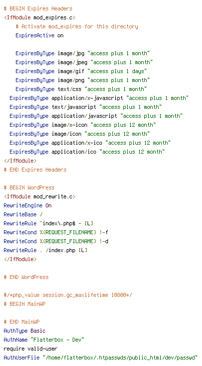
Task: Click the 'RewriteEngine On' directive
Action: [27, 205]
